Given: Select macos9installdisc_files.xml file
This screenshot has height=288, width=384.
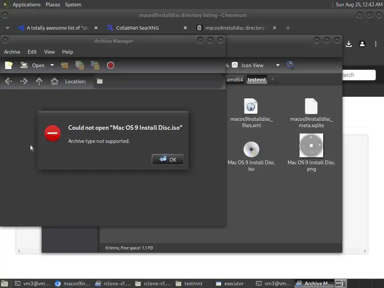Looking at the screenshot, I should click(251, 113).
